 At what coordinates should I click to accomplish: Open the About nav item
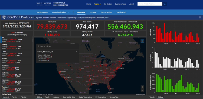tap(132, 4)
